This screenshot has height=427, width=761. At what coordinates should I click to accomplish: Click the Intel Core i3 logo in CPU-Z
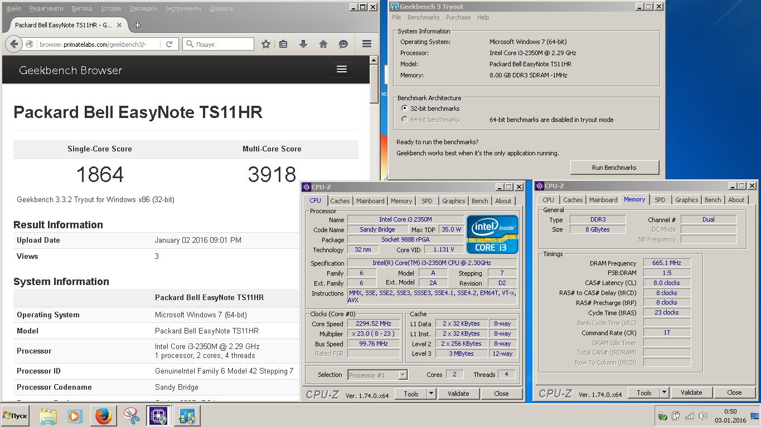click(492, 234)
